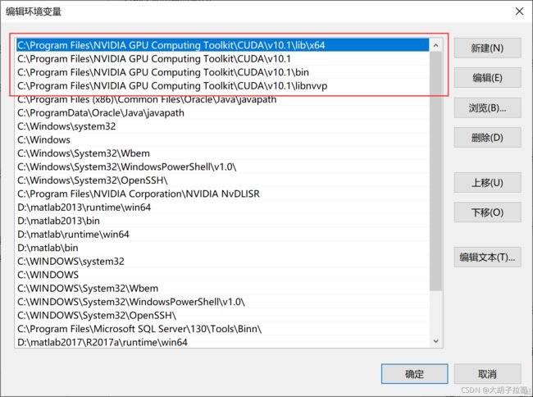Cancel with the 取消 button

[x=487, y=374]
